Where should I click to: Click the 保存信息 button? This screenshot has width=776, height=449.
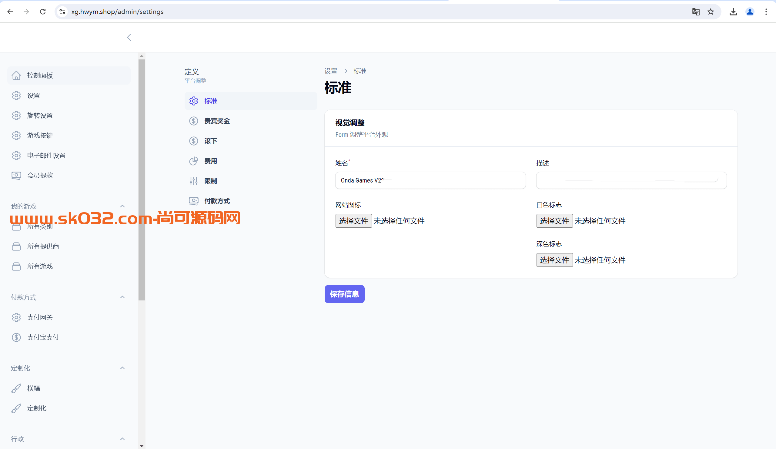coord(344,294)
